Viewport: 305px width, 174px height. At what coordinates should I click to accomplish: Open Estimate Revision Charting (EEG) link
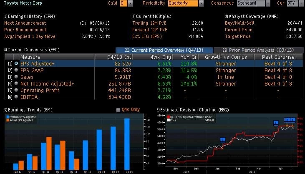193,110
